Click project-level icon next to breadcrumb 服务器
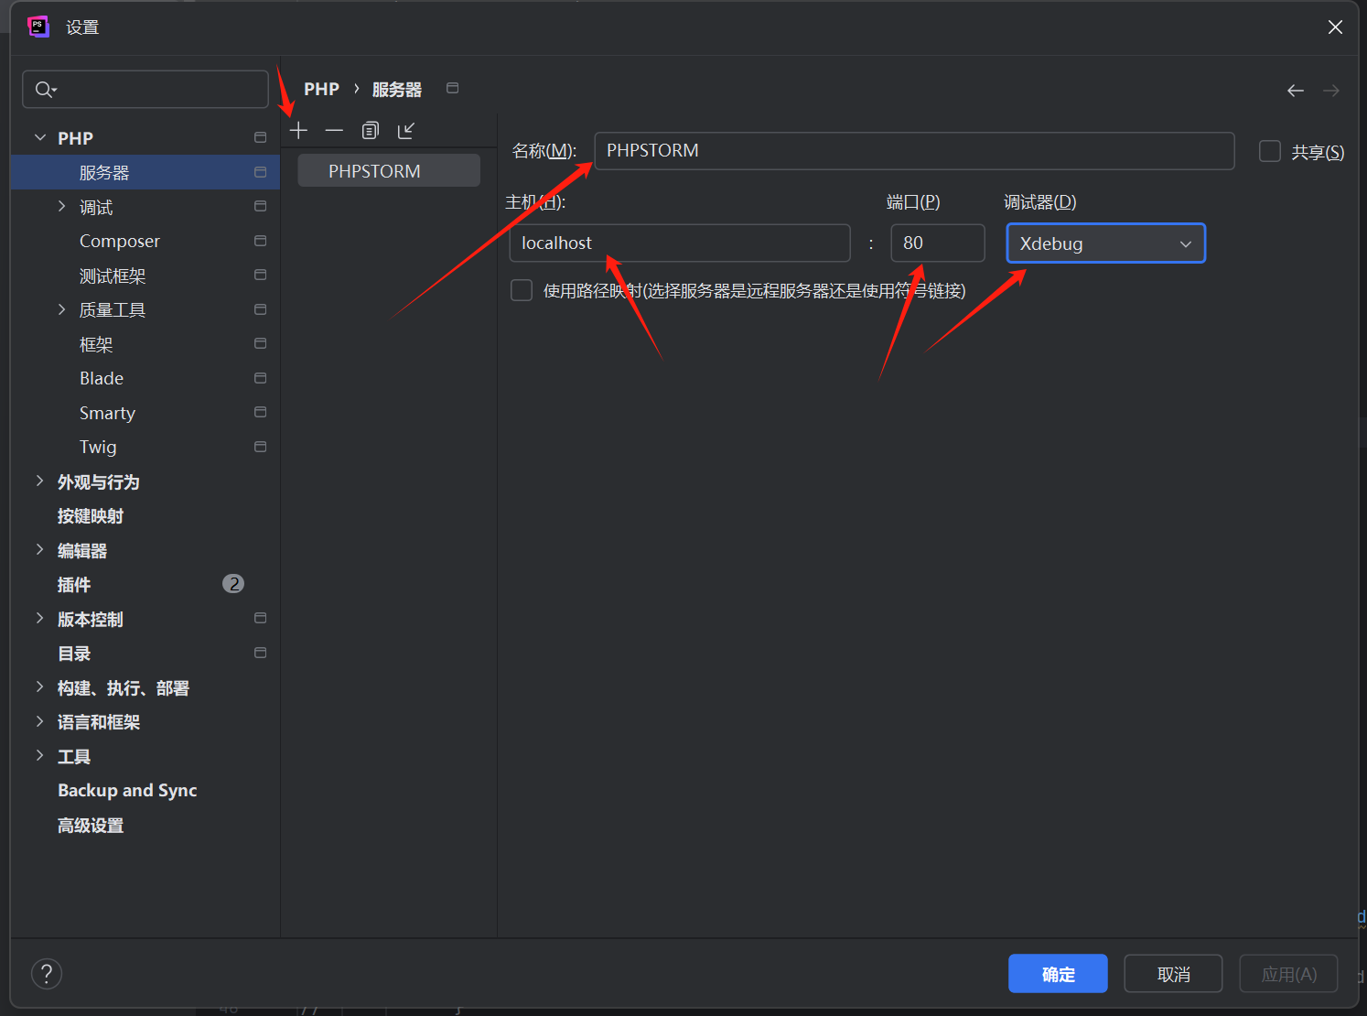The image size is (1367, 1016). tap(452, 88)
